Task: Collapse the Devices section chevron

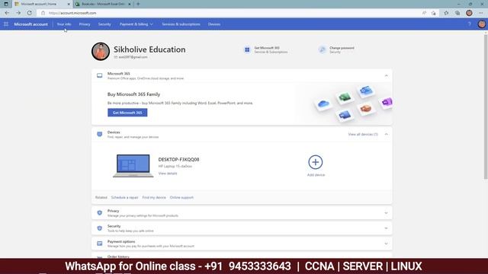Action: tap(386, 134)
